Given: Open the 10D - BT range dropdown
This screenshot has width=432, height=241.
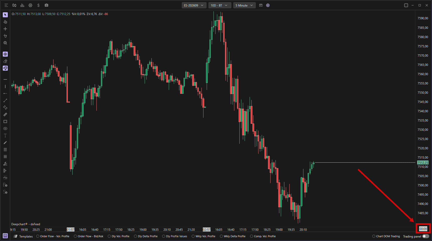Looking at the screenshot, I should tap(220, 5).
